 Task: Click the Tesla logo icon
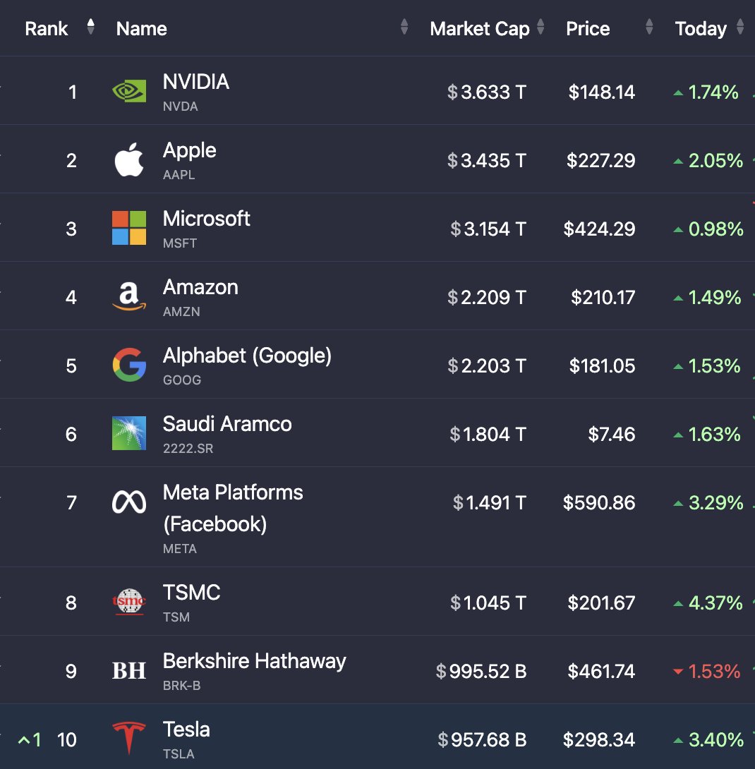tap(129, 738)
